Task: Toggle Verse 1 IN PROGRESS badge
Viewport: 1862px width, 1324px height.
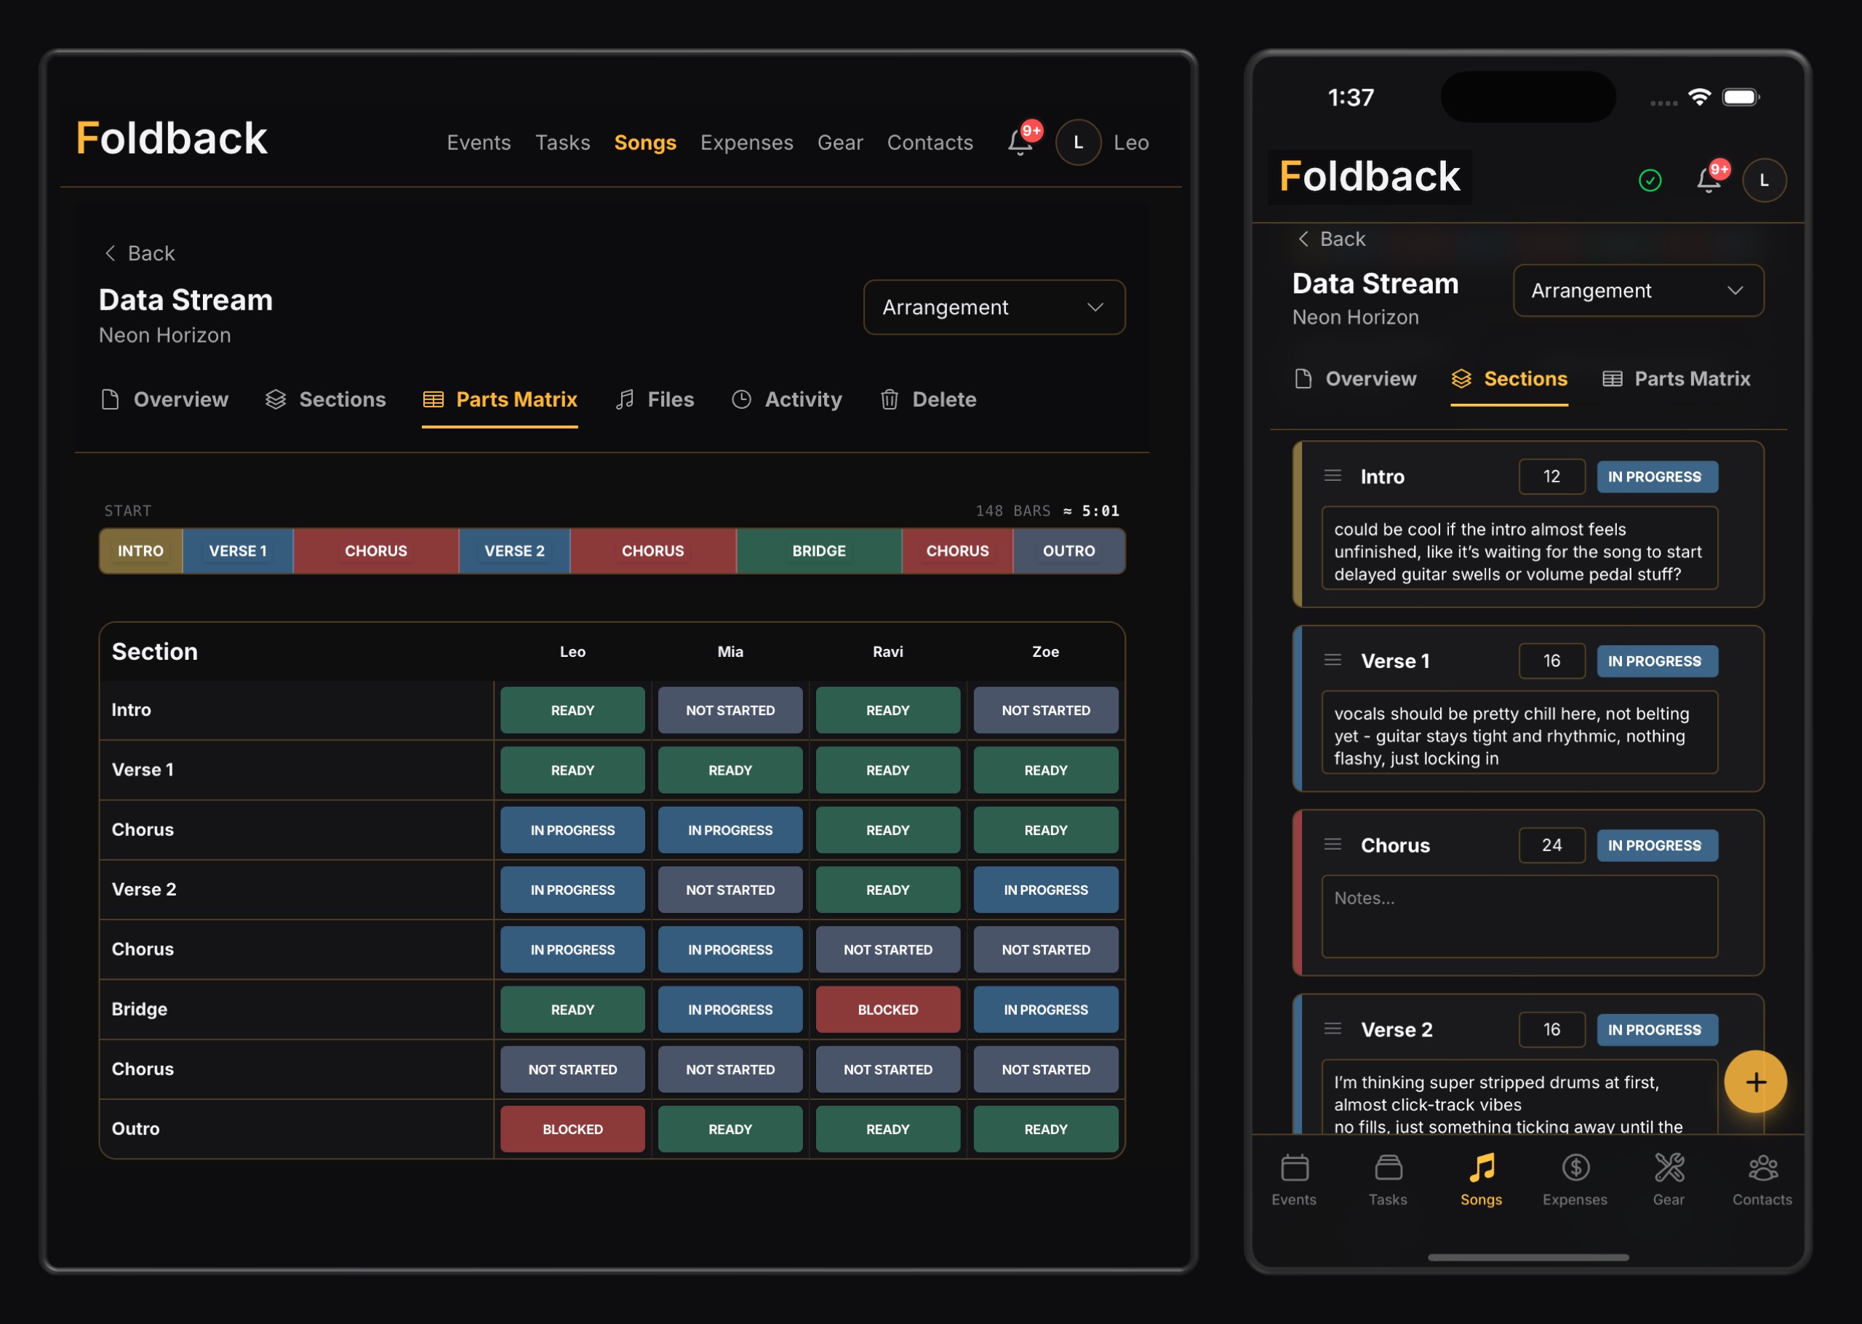Action: [1656, 661]
